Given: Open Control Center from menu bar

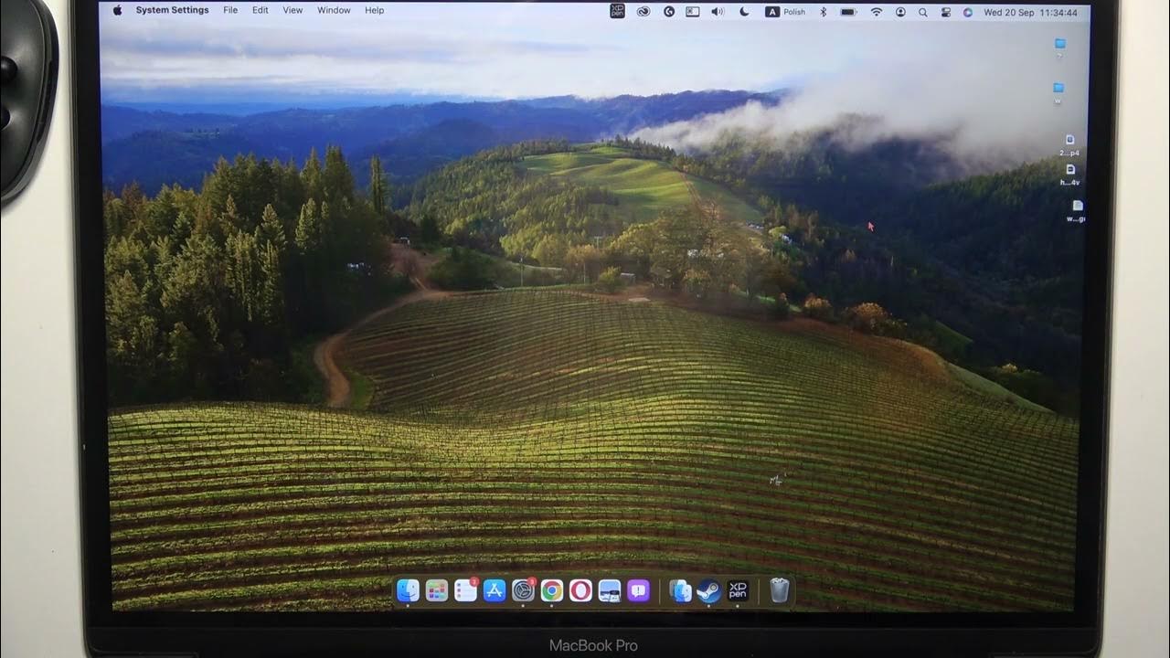Looking at the screenshot, I should [945, 12].
